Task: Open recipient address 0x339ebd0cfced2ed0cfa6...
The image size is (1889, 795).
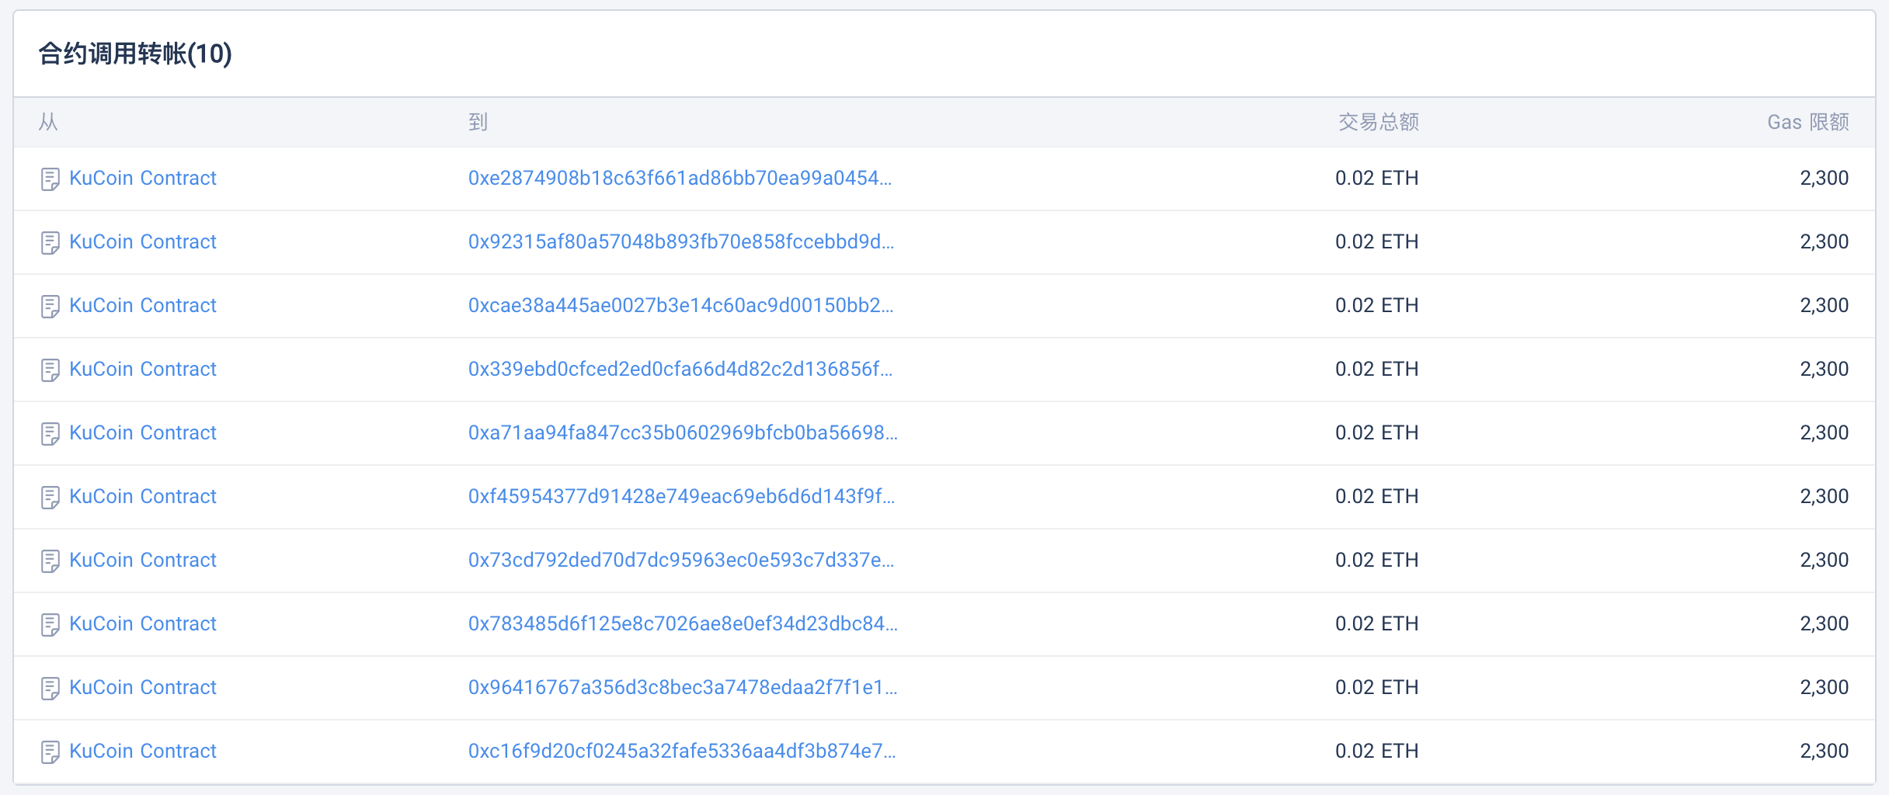Action: tap(680, 369)
